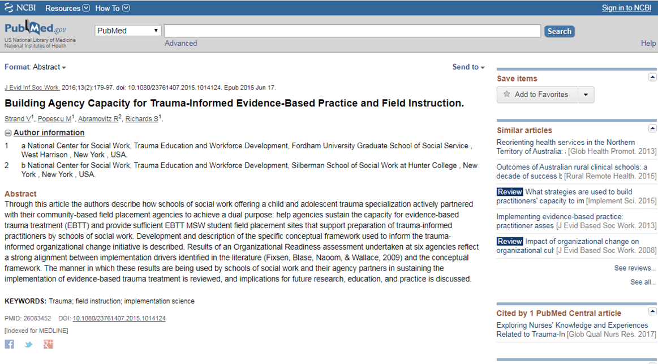
Task: Click the Abstract heading
Action: point(20,194)
